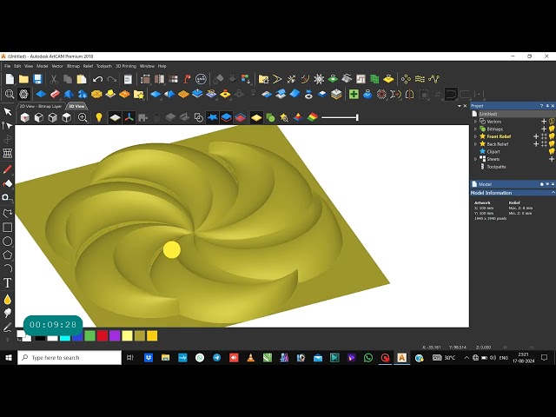Click the Zoom Out magnifier on second toolbar

10,94
